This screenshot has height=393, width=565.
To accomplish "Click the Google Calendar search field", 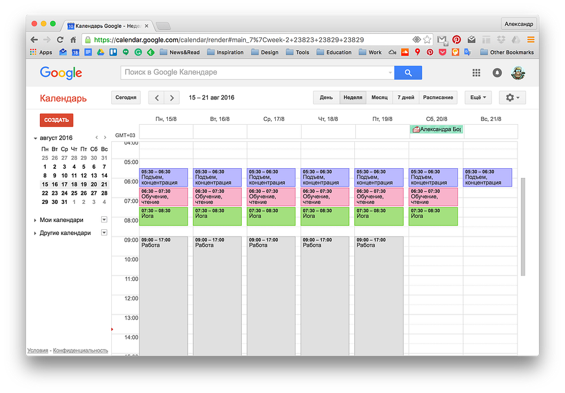I will pos(257,73).
